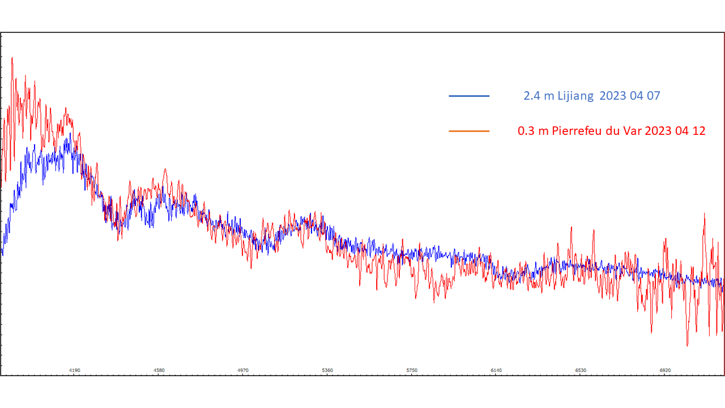Select the 2.4 m Lijiang legend label
Screen dimensions: 725x408
click(x=591, y=96)
